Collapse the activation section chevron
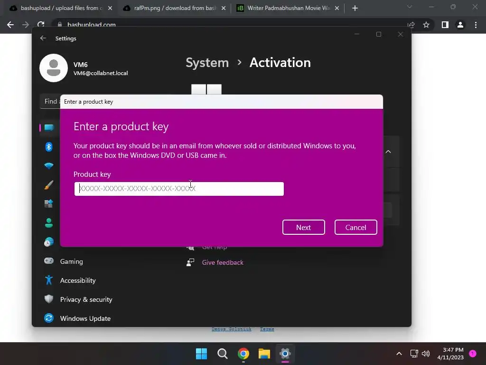 pos(388,152)
